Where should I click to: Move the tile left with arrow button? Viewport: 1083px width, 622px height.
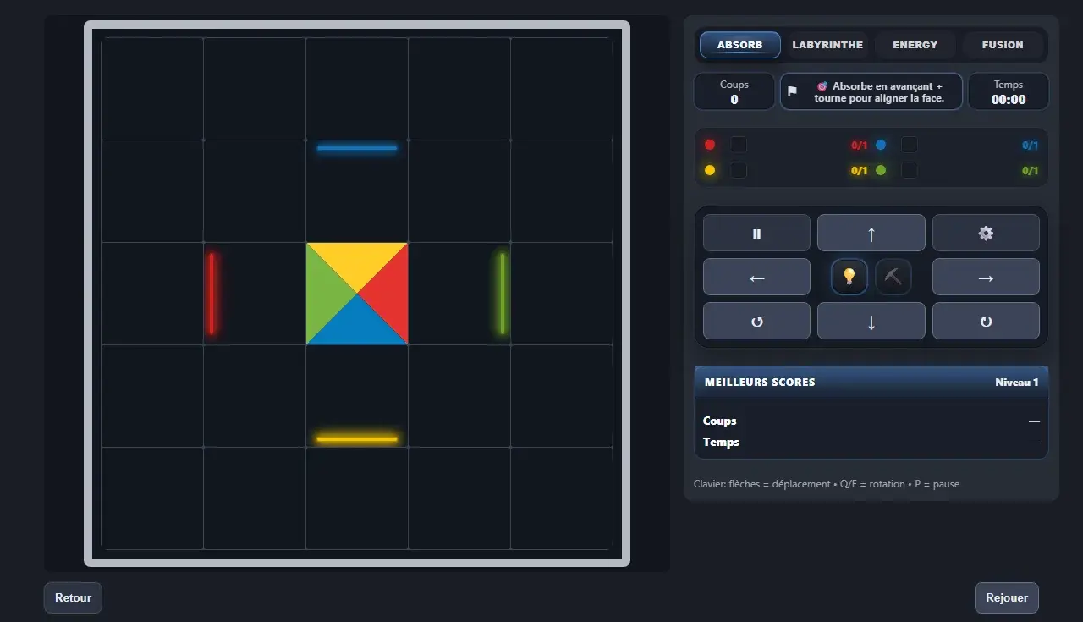pos(756,277)
